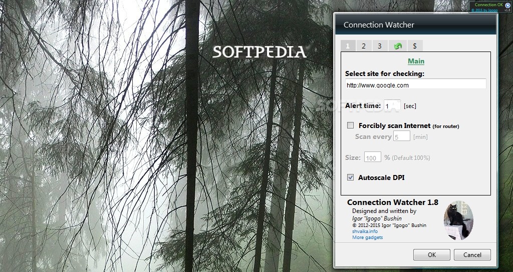Open the dollar sign donate tab
Screen dimensions: 513x272
coord(414,46)
